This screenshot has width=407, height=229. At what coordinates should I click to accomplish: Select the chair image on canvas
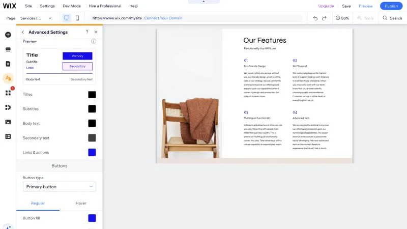pos(190,94)
